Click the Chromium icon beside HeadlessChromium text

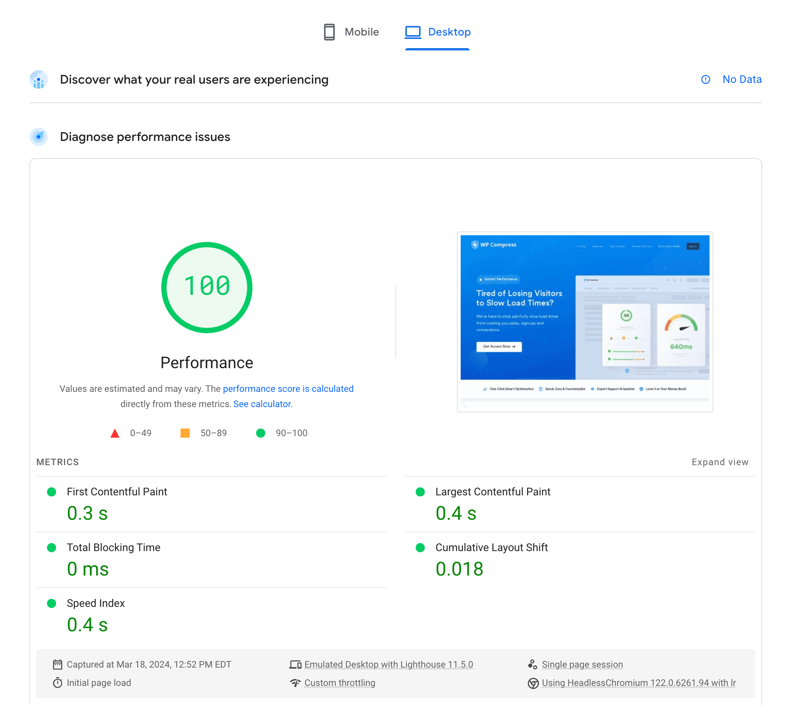click(533, 683)
